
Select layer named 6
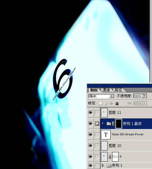[x=120, y=156]
